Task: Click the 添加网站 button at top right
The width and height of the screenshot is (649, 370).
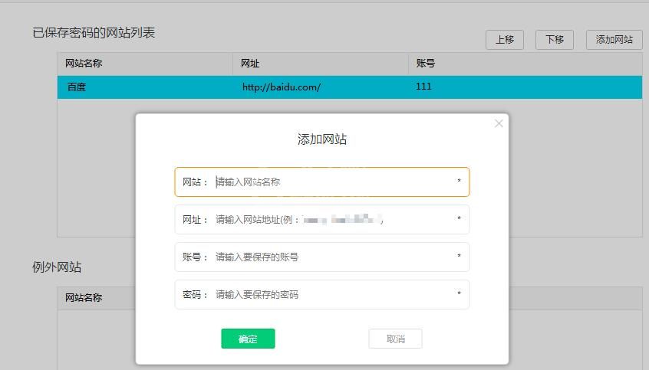Action: point(614,40)
